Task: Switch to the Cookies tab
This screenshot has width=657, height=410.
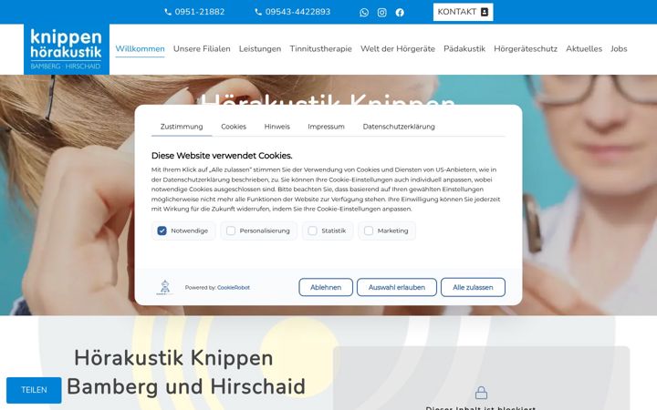Action: pyautogui.click(x=234, y=127)
